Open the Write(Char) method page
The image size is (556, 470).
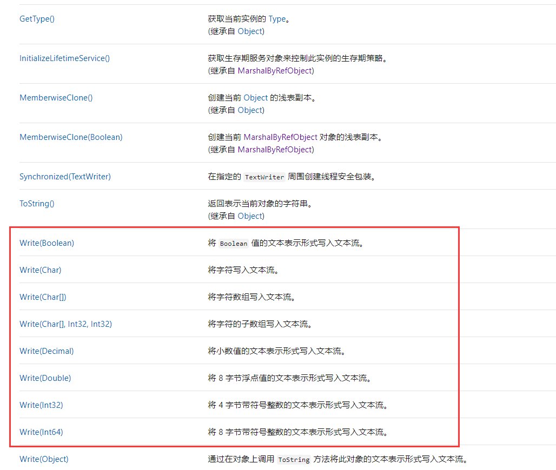point(40,270)
